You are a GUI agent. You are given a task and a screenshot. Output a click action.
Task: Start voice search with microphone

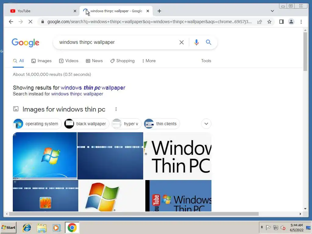coord(197,42)
